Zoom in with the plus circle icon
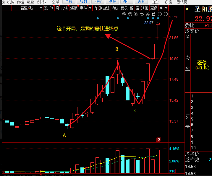Viewport: 212px width, 176px height. 160,14
